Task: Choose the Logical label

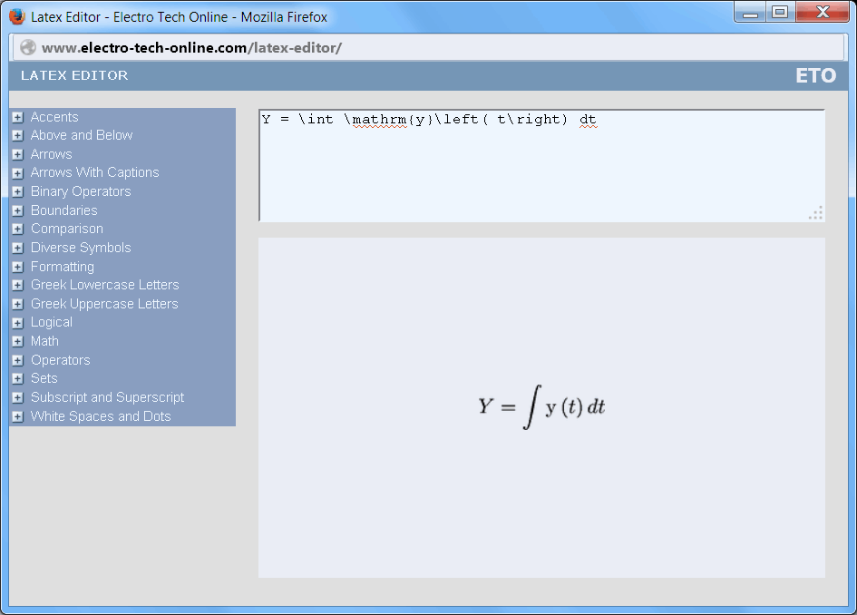Action: (x=52, y=323)
